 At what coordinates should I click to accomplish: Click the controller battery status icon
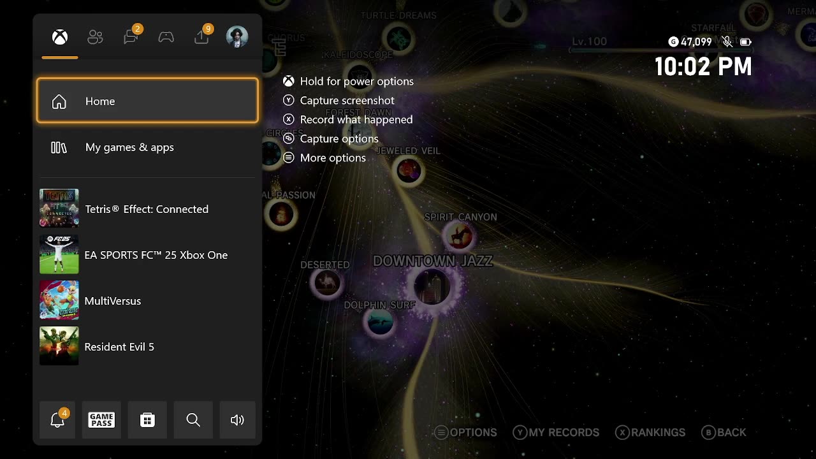745,42
